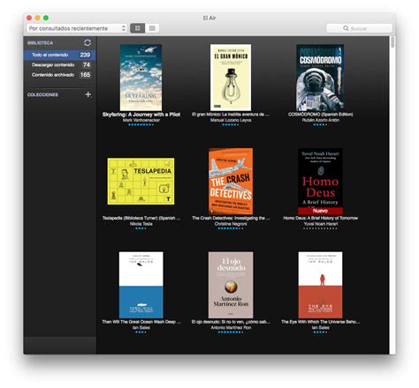Click the magnifying glass search icon
The height and width of the screenshot is (388, 419).
click(x=346, y=28)
